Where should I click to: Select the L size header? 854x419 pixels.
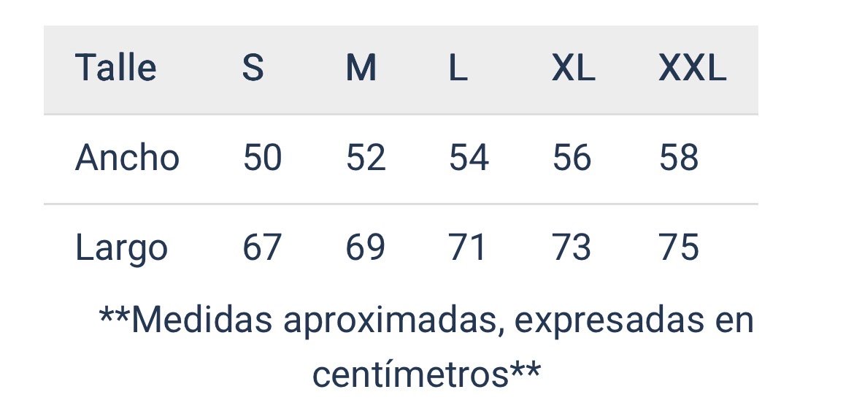click(x=458, y=69)
